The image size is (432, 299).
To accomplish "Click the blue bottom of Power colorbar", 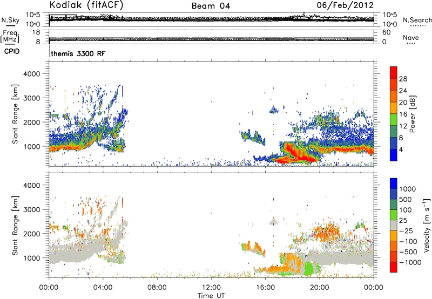I will 394,155.
